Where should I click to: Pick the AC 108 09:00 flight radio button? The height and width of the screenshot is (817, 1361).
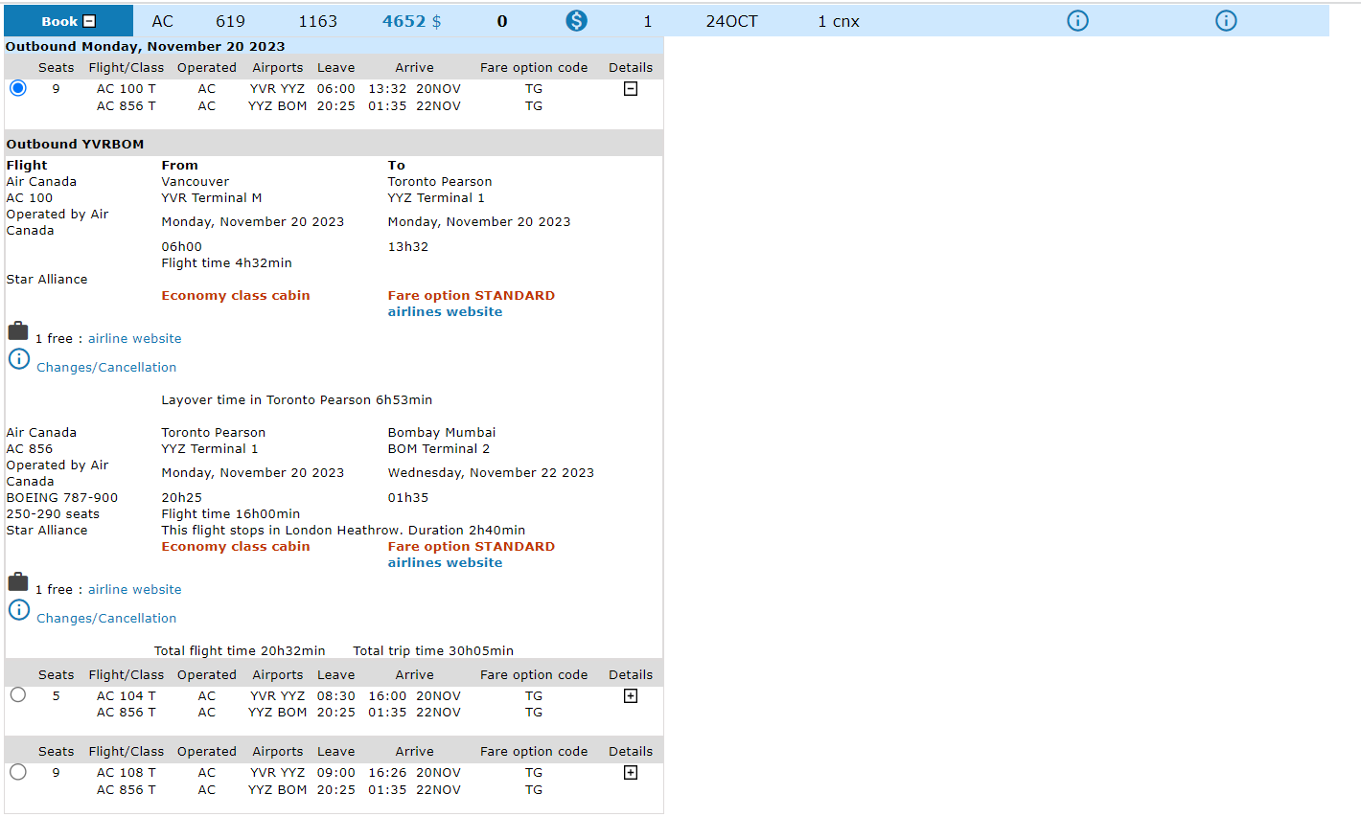(x=18, y=772)
